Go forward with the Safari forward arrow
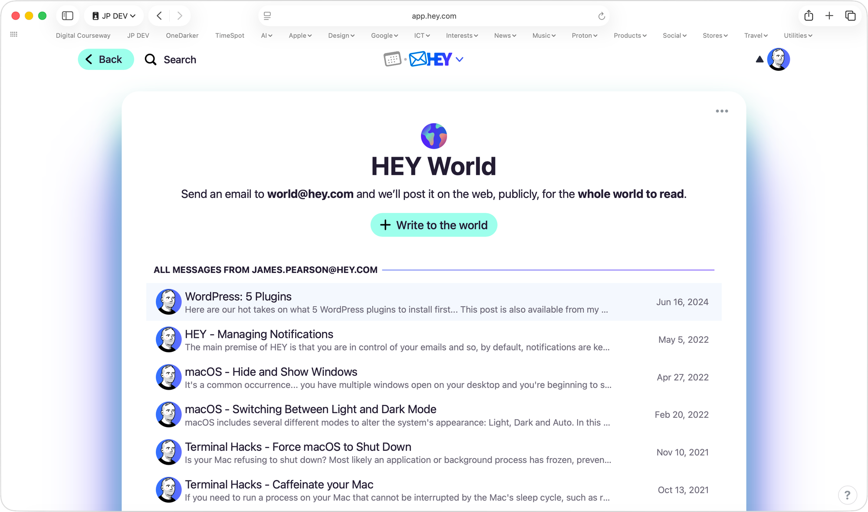This screenshot has height=512, width=868. click(180, 16)
